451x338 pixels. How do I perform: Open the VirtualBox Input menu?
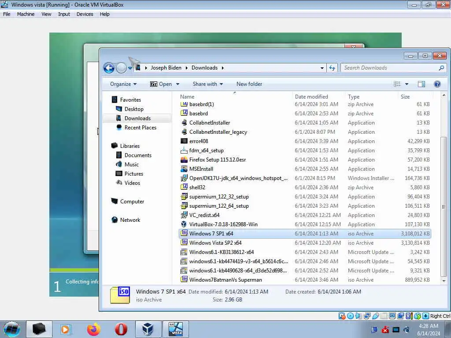pos(64,14)
